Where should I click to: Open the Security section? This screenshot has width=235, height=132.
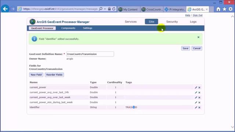click(x=172, y=22)
